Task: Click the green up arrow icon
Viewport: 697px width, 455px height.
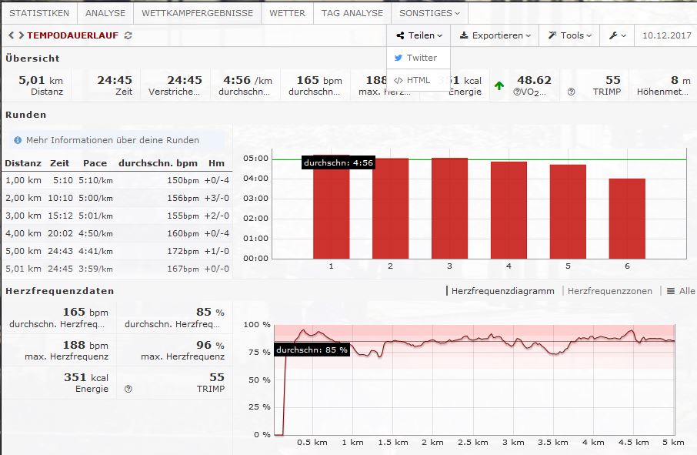Action: click(499, 85)
